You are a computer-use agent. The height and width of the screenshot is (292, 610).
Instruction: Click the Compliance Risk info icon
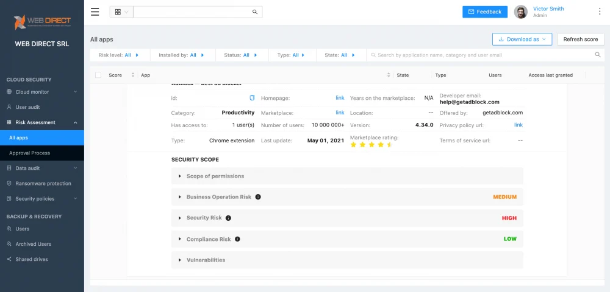tap(237, 239)
